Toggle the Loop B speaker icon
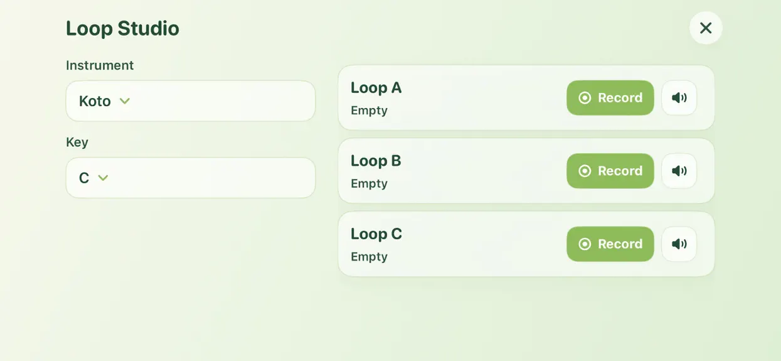Image resolution: width=781 pixels, height=361 pixels. (679, 171)
